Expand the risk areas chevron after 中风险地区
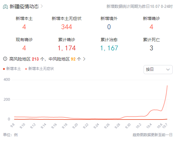Image resolution: width=176 pixels, height=144 pixels. pyautogui.click(x=84, y=59)
